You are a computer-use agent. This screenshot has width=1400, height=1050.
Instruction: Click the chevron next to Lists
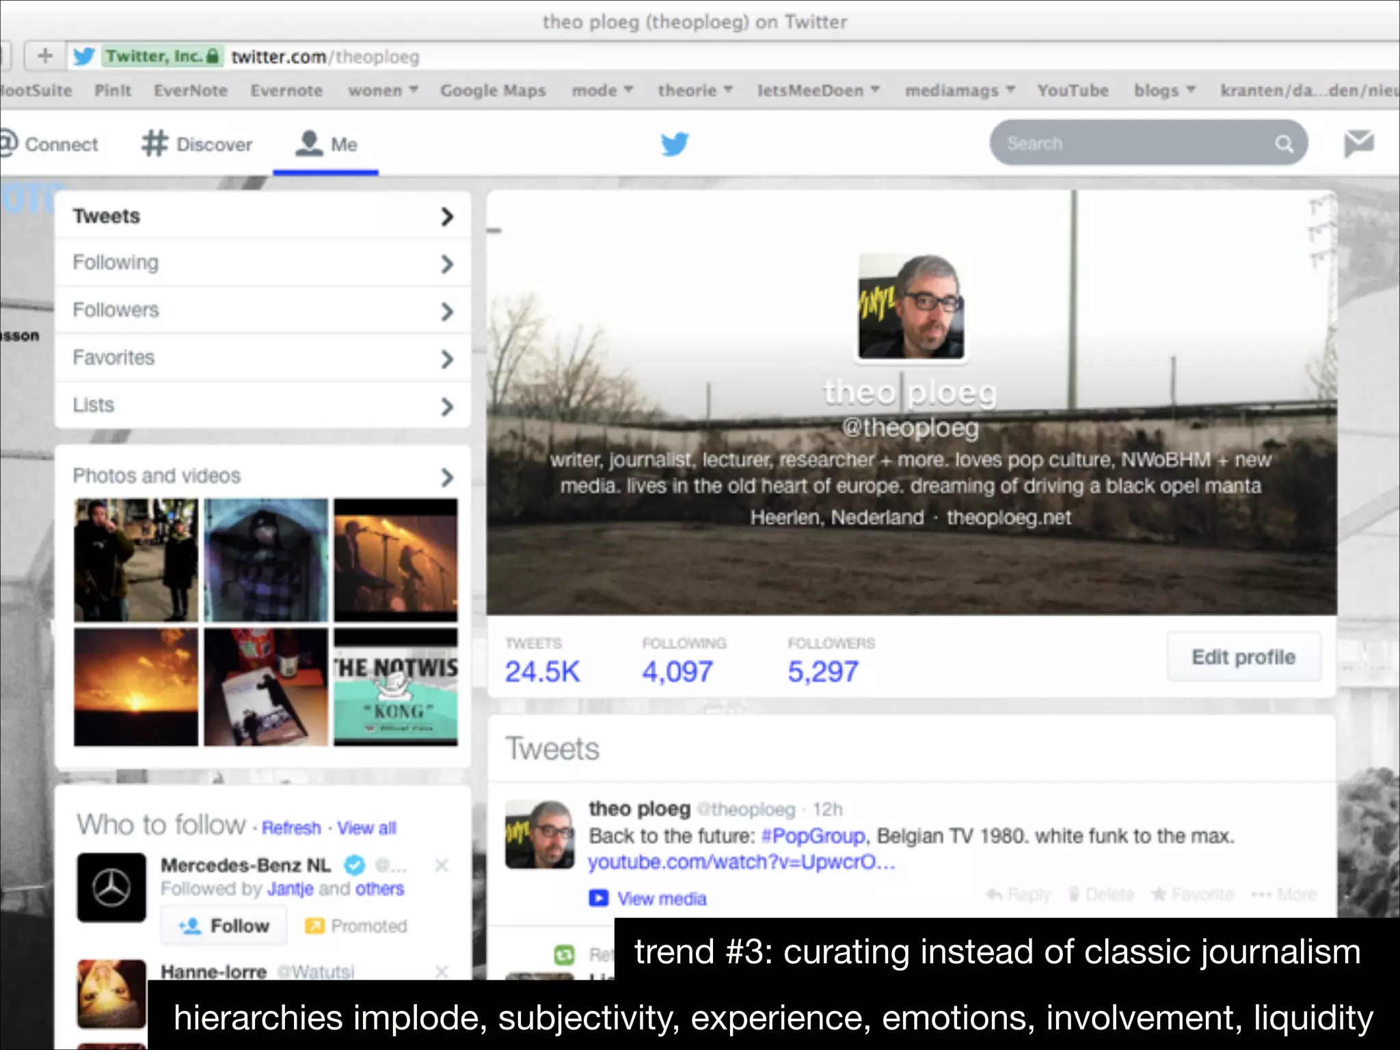(x=447, y=407)
